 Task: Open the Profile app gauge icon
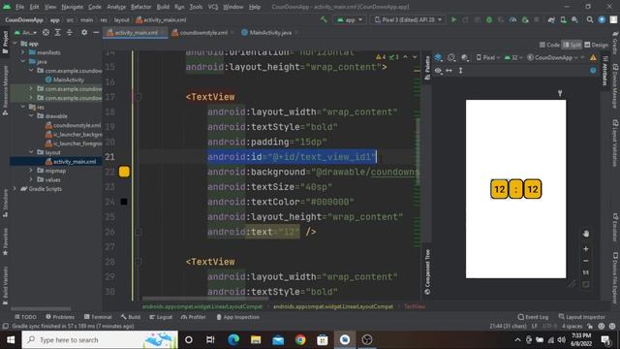pos(512,19)
